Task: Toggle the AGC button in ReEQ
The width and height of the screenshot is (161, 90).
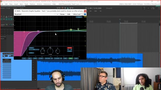Action: point(76,58)
